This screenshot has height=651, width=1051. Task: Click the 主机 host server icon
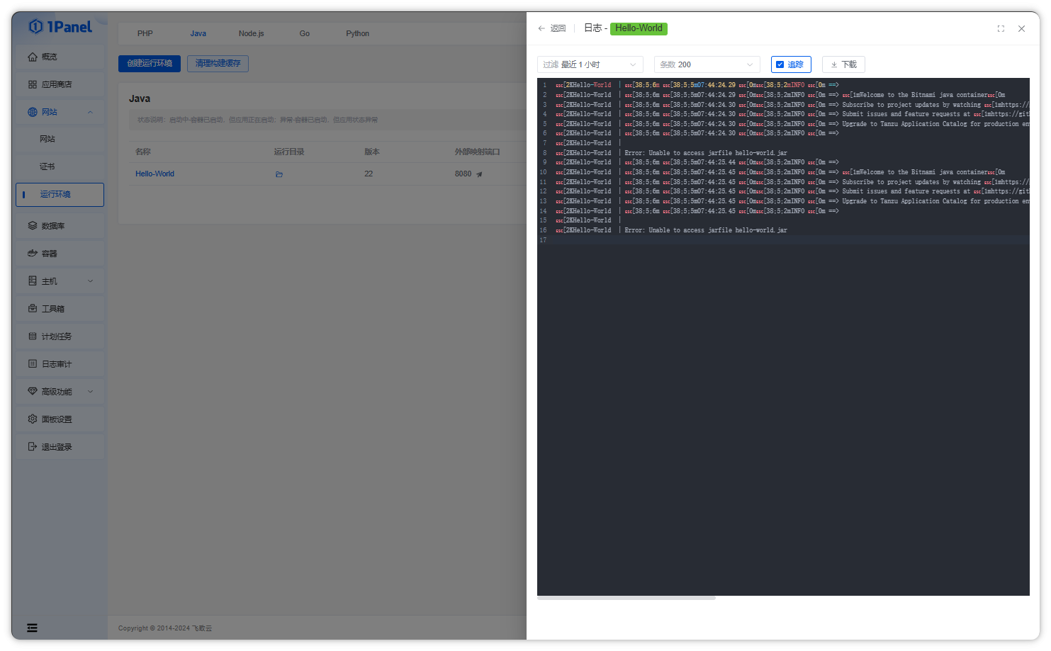click(x=33, y=281)
